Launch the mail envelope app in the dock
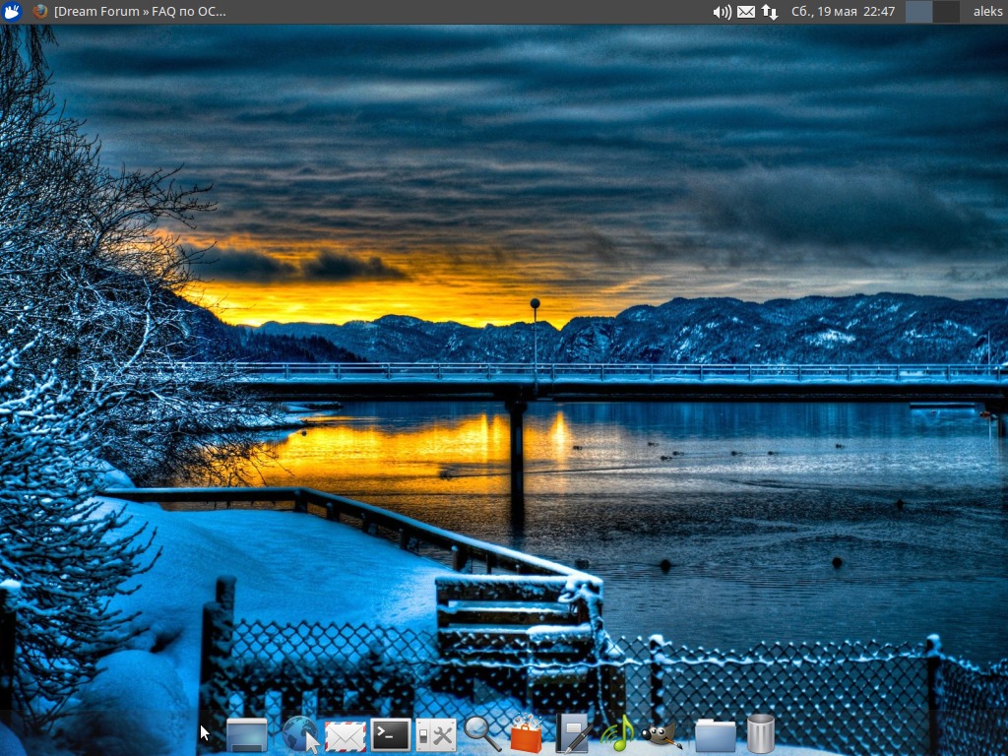Screen dimensions: 1008x756 pyautogui.click(x=346, y=736)
